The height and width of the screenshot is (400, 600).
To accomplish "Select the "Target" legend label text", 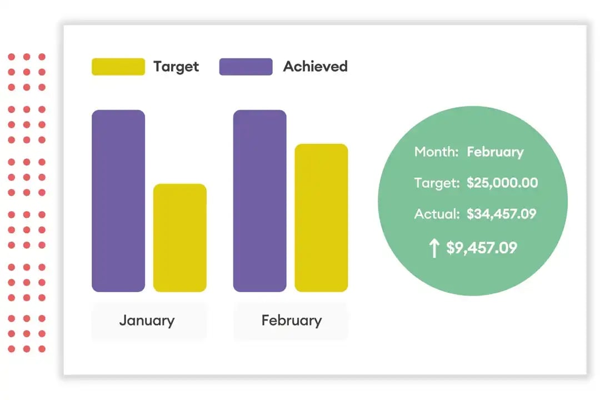I will click(x=176, y=67).
